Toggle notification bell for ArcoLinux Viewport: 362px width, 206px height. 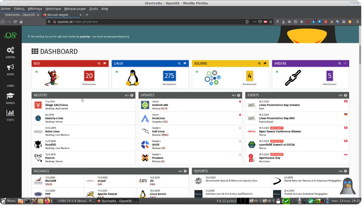pyautogui.click(x=240, y=115)
